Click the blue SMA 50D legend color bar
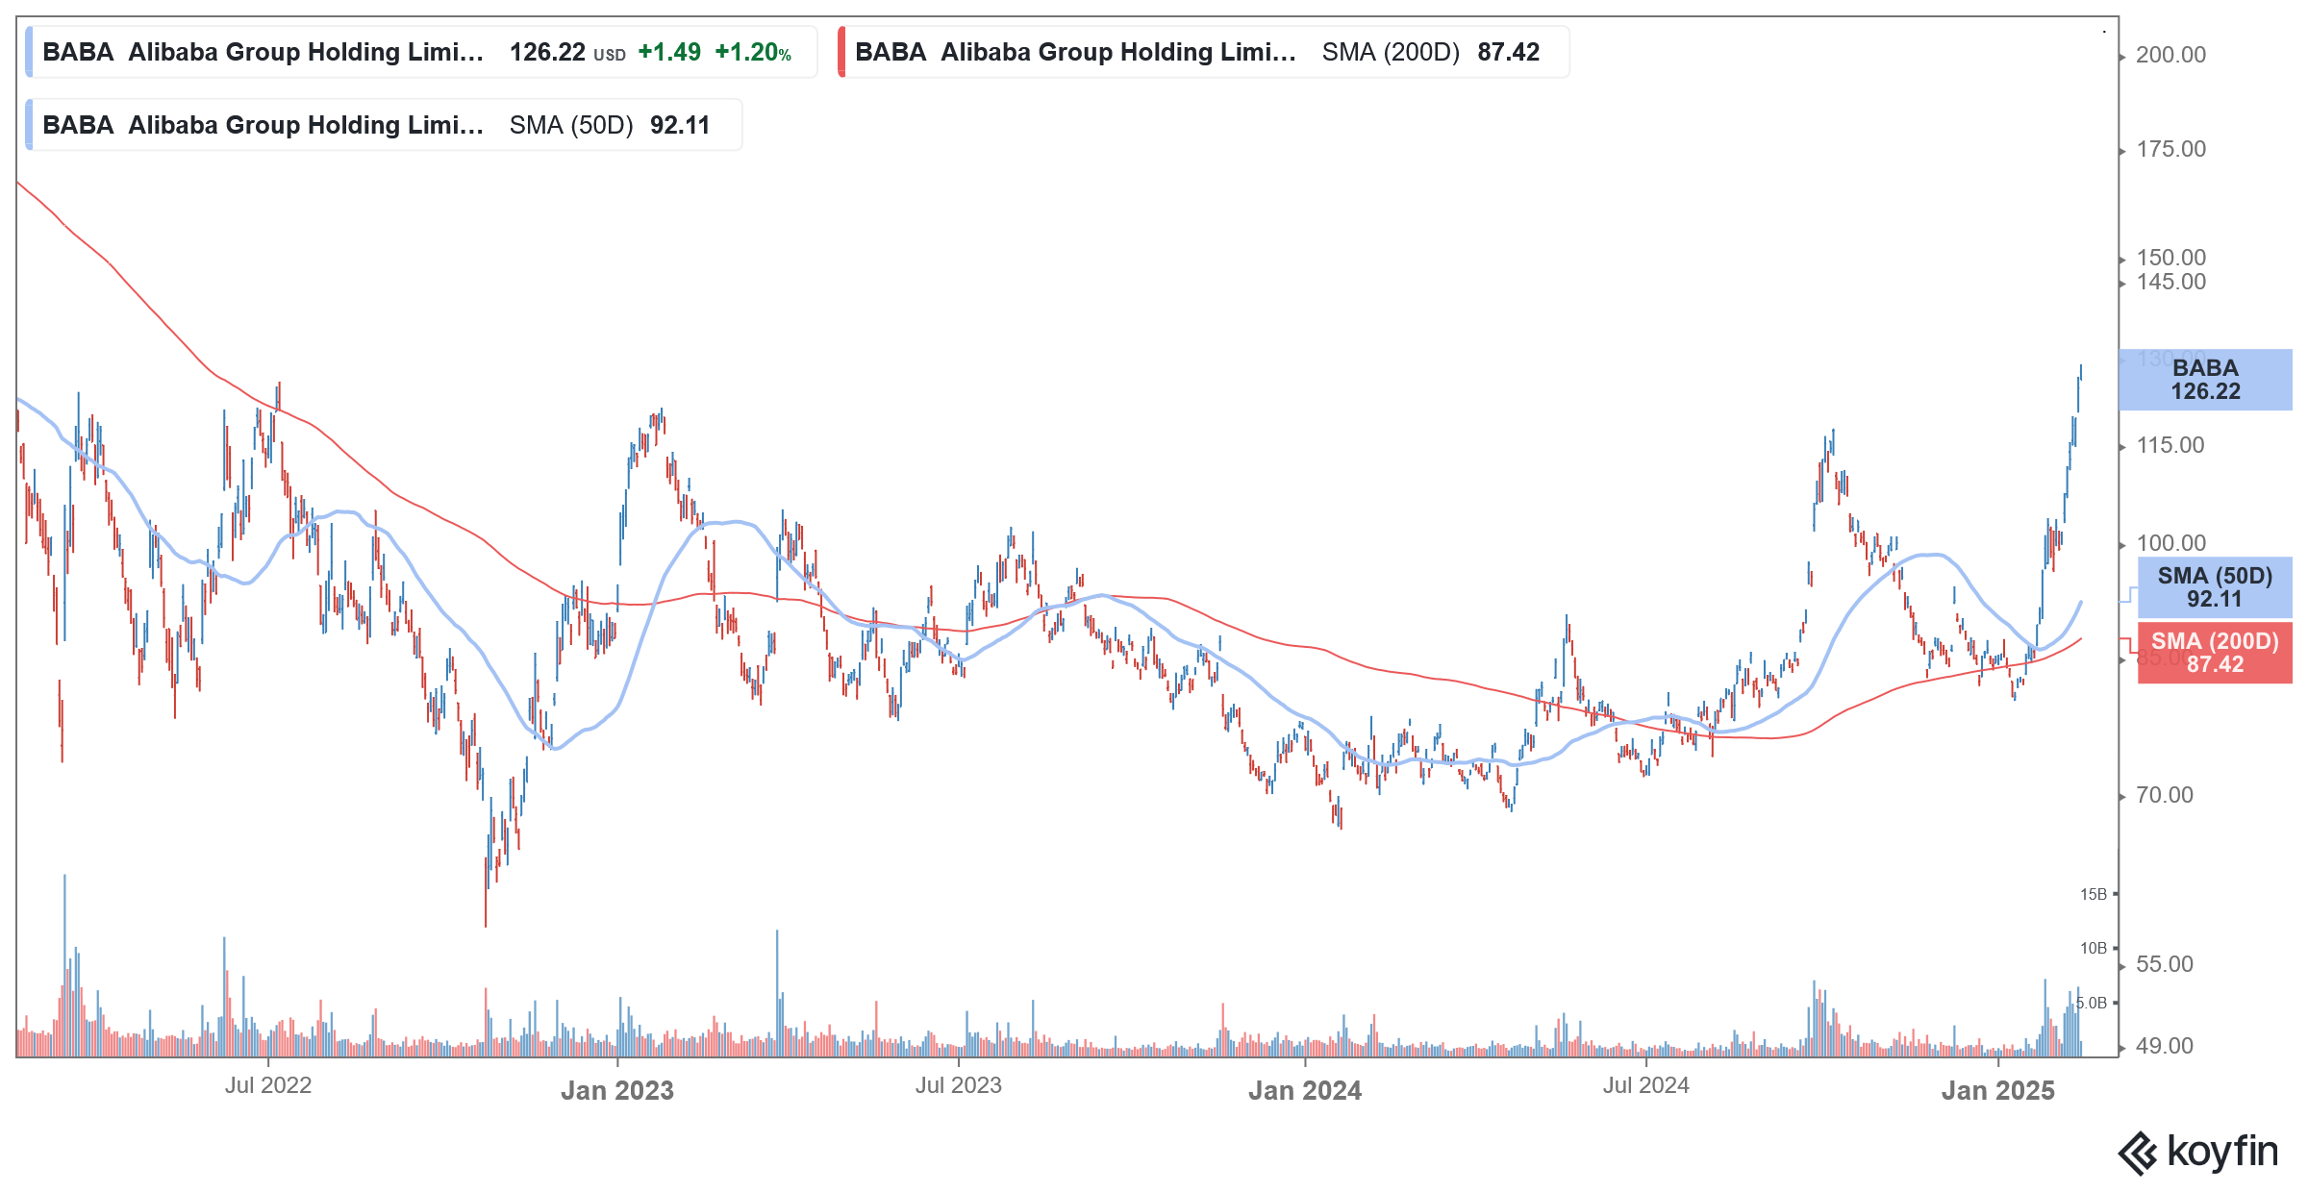The image size is (2308, 1192). [x=29, y=125]
